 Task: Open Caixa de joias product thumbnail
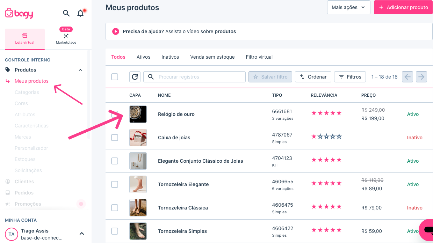point(138,138)
